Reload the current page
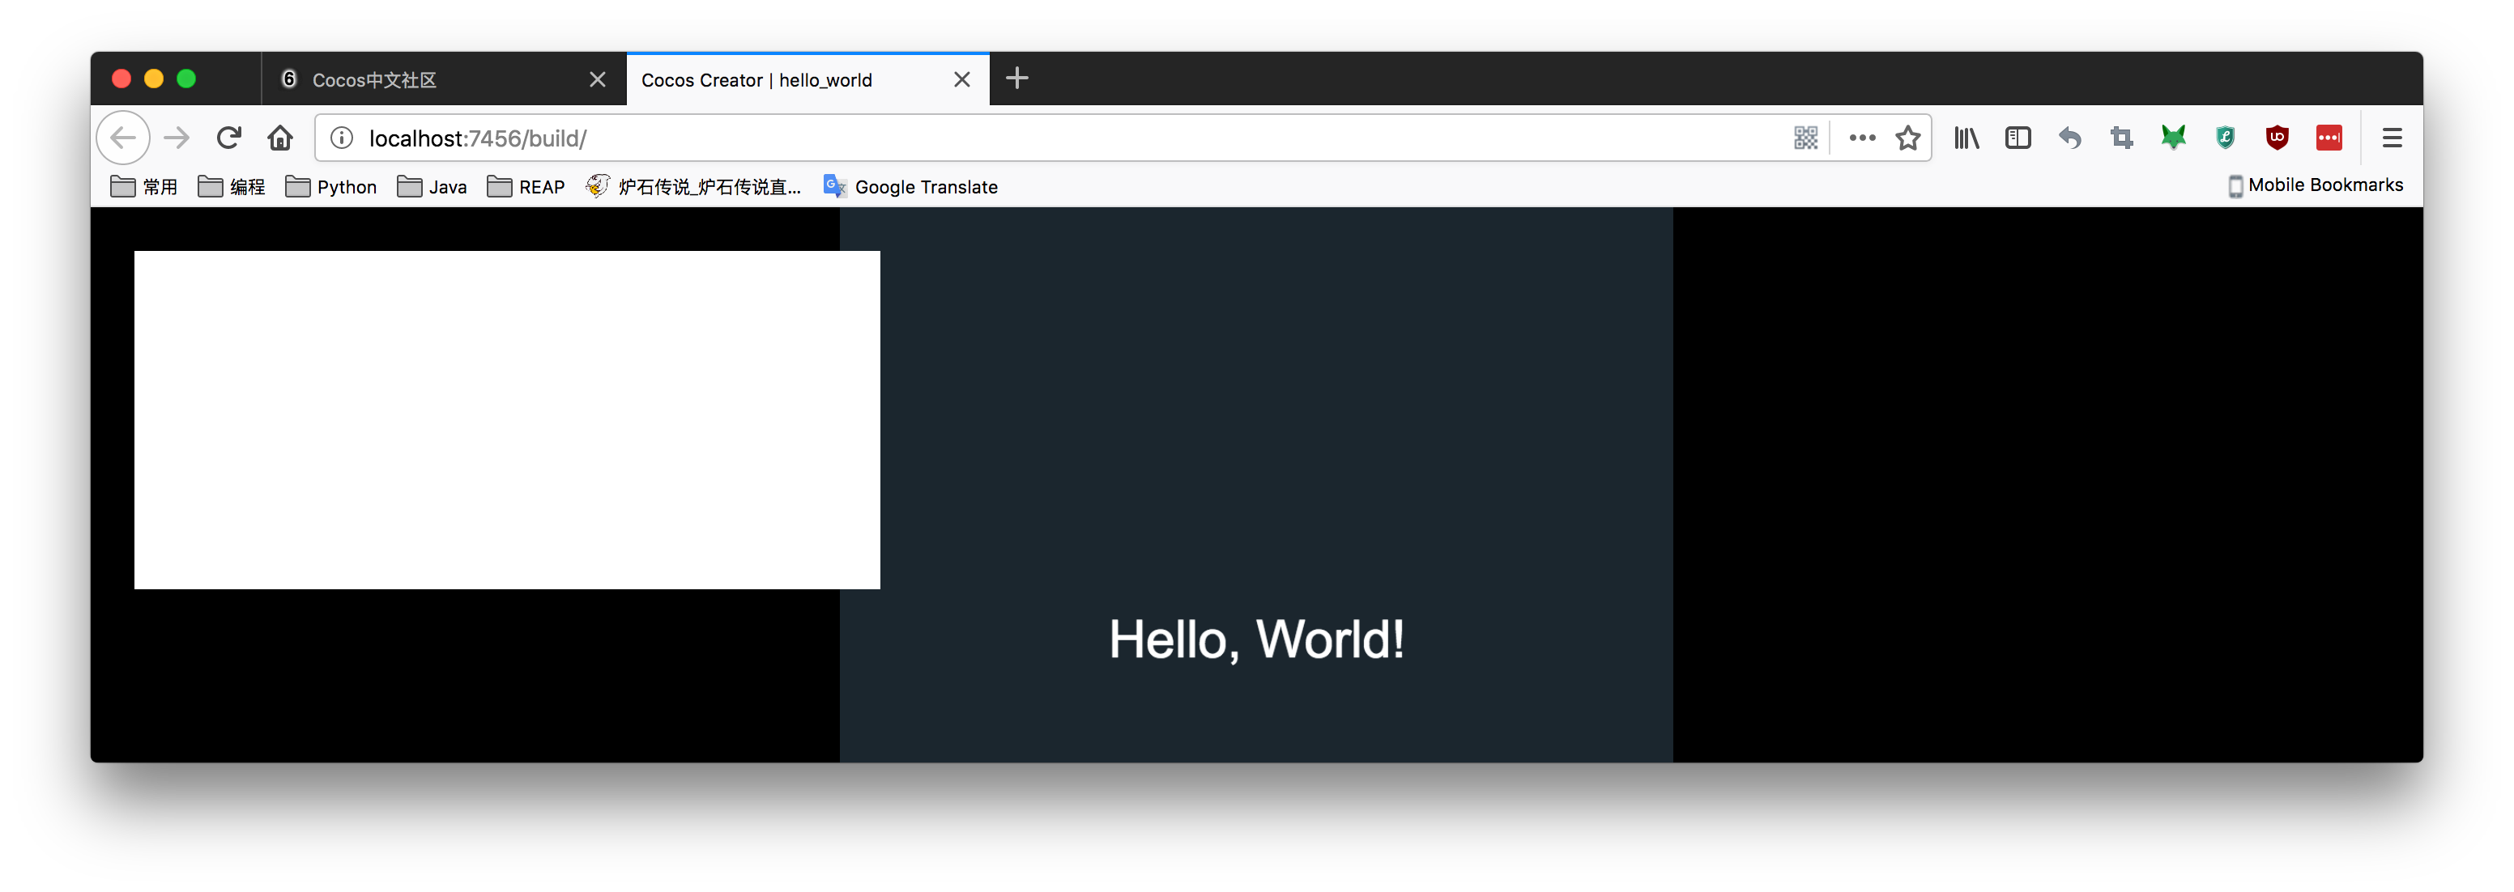Viewport: 2514px width, 892px height. point(228,138)
